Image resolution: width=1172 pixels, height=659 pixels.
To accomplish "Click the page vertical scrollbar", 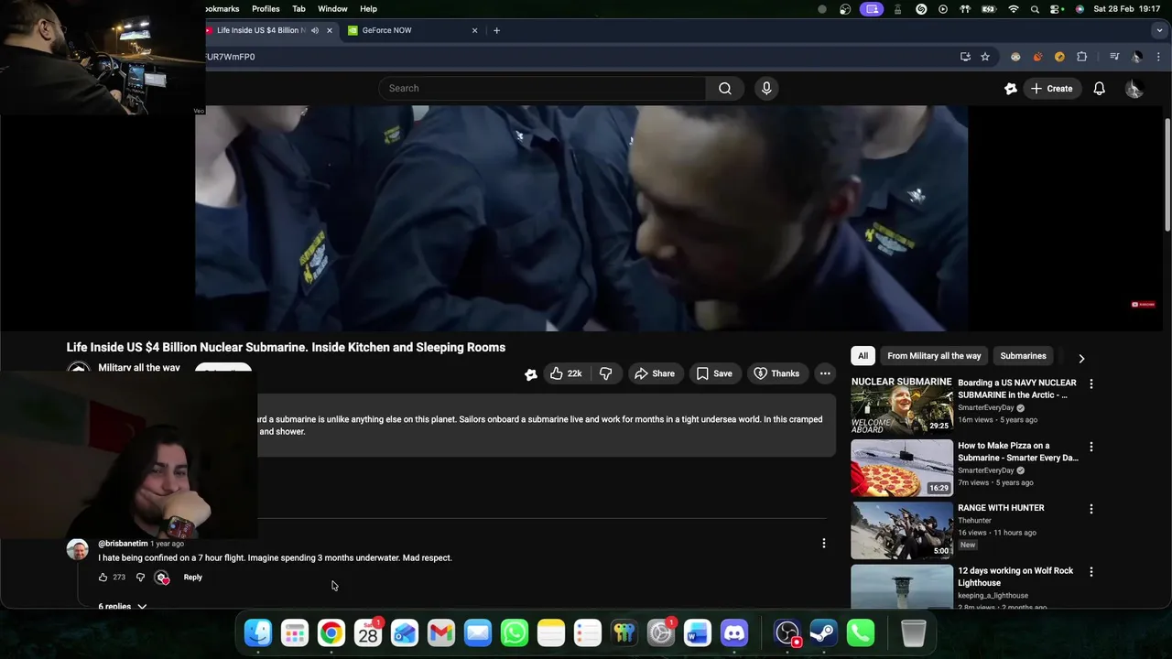I will click(1167, 174).
